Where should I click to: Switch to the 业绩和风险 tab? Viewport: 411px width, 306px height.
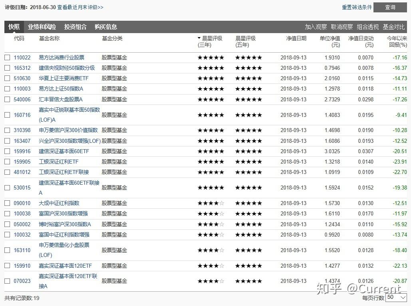coord(42,27)
